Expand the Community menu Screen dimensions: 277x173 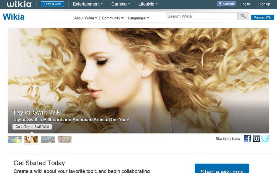[x=113, y=18]
